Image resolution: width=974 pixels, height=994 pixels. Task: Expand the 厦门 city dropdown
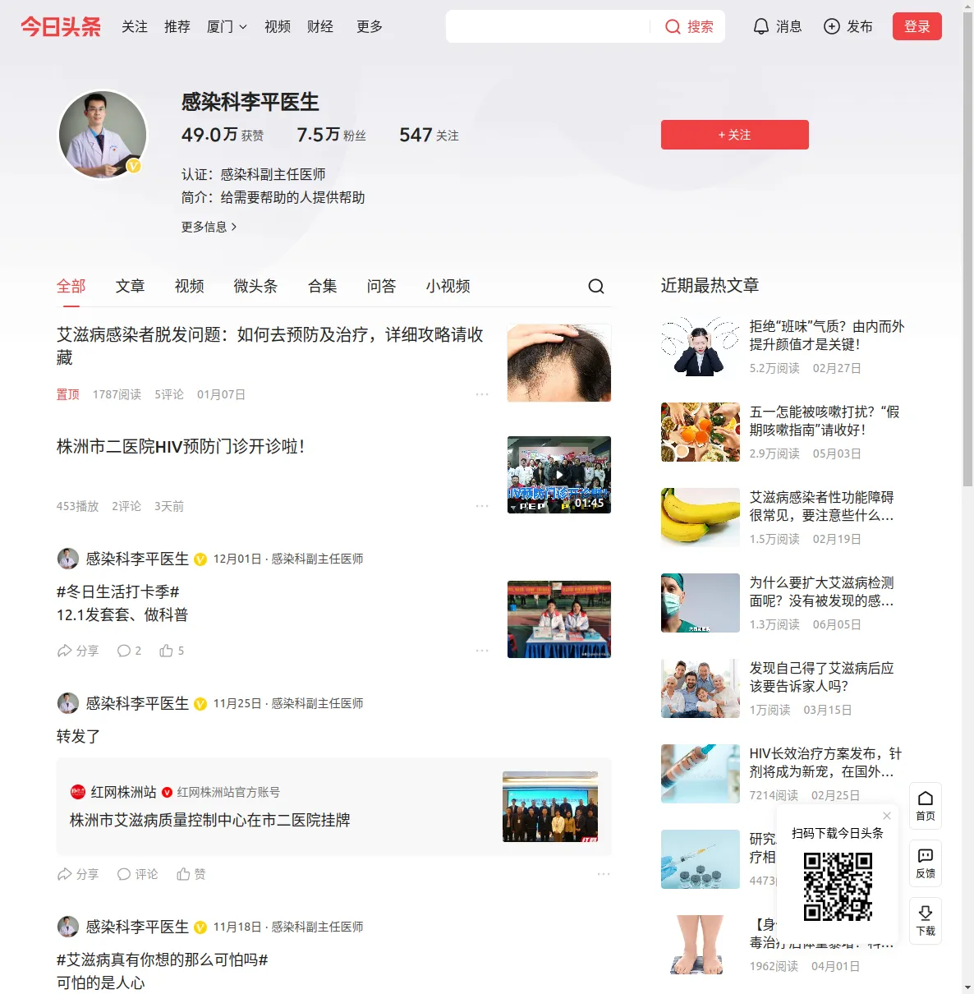(227, 26)
